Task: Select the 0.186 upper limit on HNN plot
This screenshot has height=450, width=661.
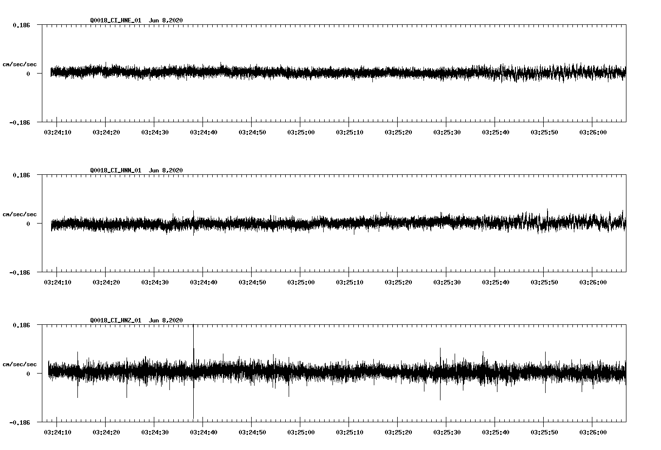Action: point(21,175)
